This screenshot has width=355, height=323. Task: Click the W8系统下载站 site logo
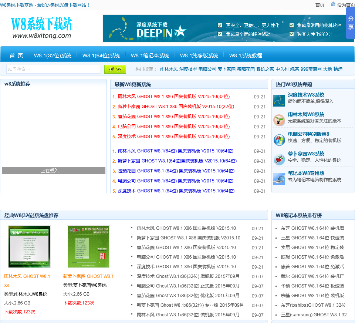coord(41,28)
